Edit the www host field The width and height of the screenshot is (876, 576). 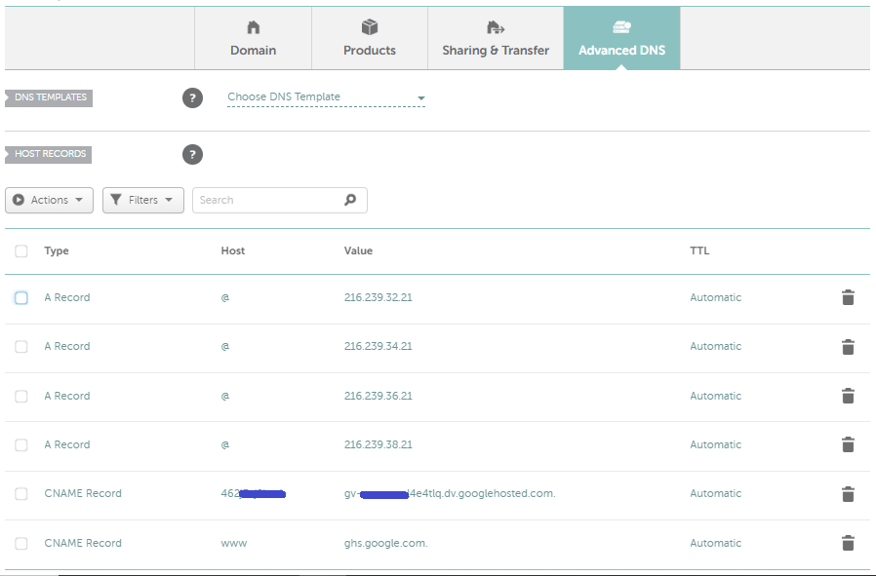pyautogui.click(x=233, y=543)
